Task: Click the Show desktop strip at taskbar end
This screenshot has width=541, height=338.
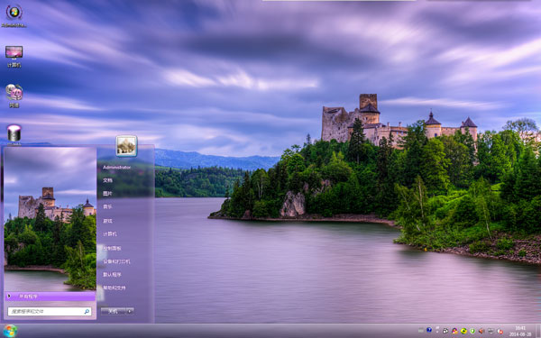Action: coord(538,331)
